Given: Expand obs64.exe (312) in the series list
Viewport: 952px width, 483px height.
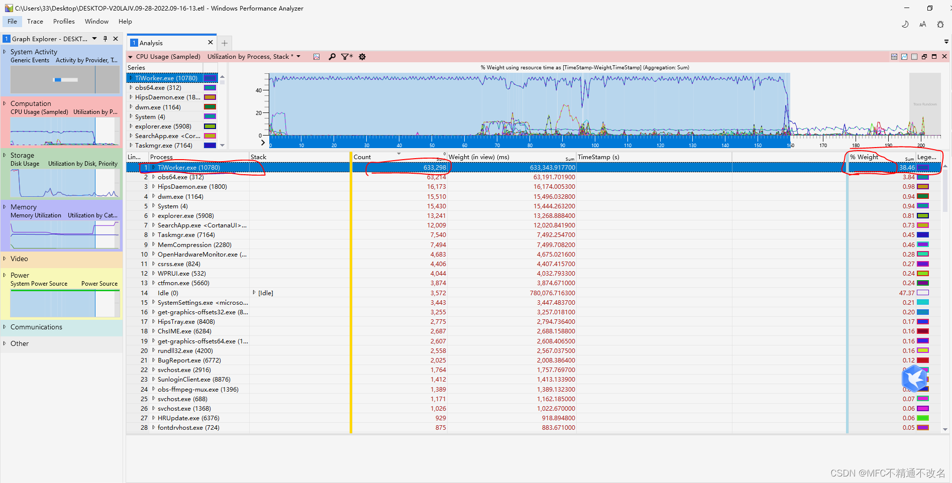Looking at the screenshot, I should click(x=131, y=87).
